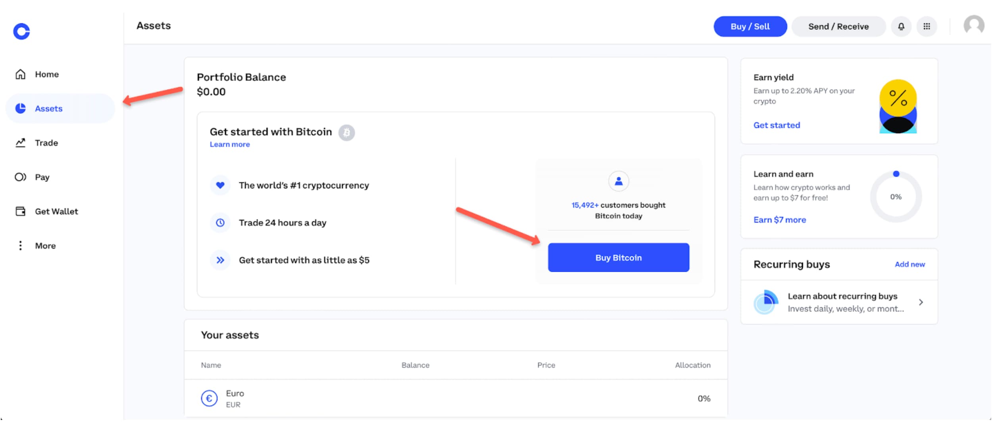Click the Learn about recurring buys text

tap(842, 297)
